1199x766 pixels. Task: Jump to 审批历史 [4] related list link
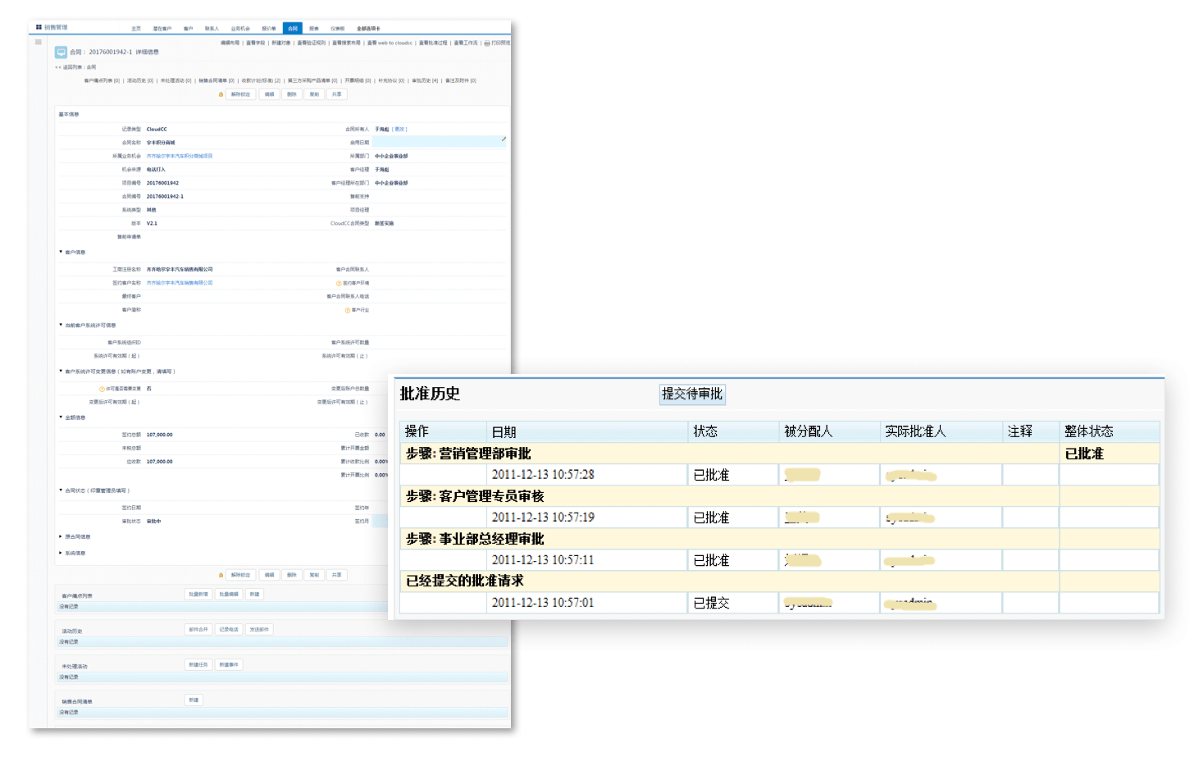pos(425,80)
